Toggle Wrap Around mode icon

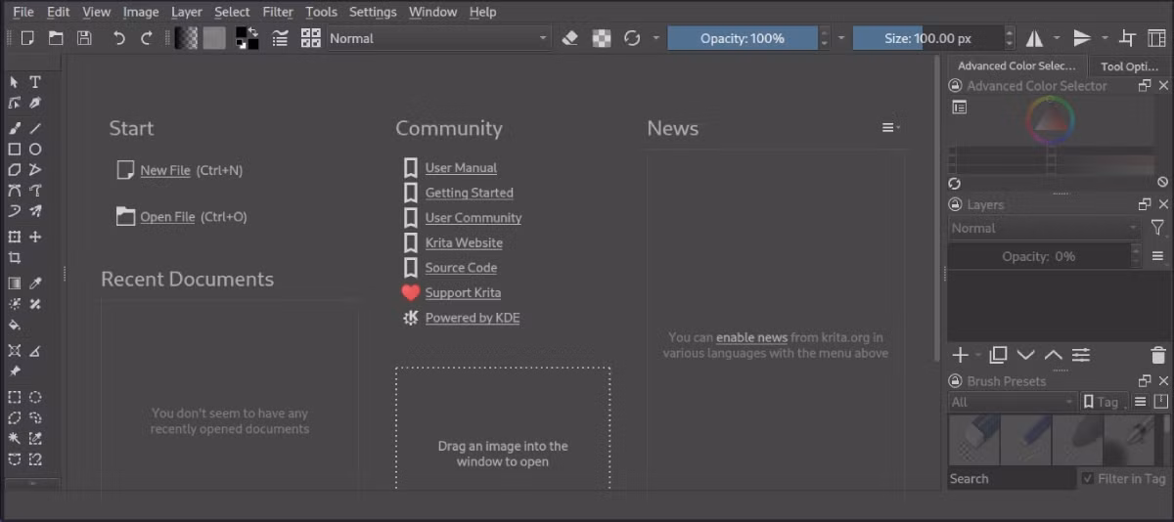1127,38
